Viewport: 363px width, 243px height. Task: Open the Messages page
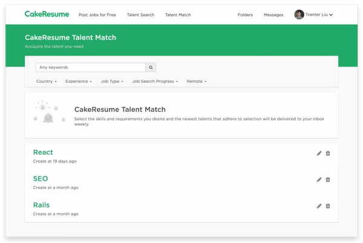[x=273, y=15]
